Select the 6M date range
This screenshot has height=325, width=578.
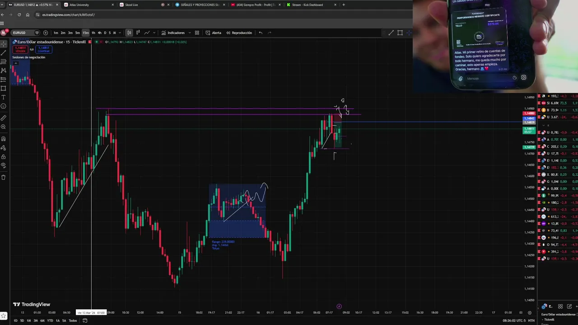pos(42,320)
